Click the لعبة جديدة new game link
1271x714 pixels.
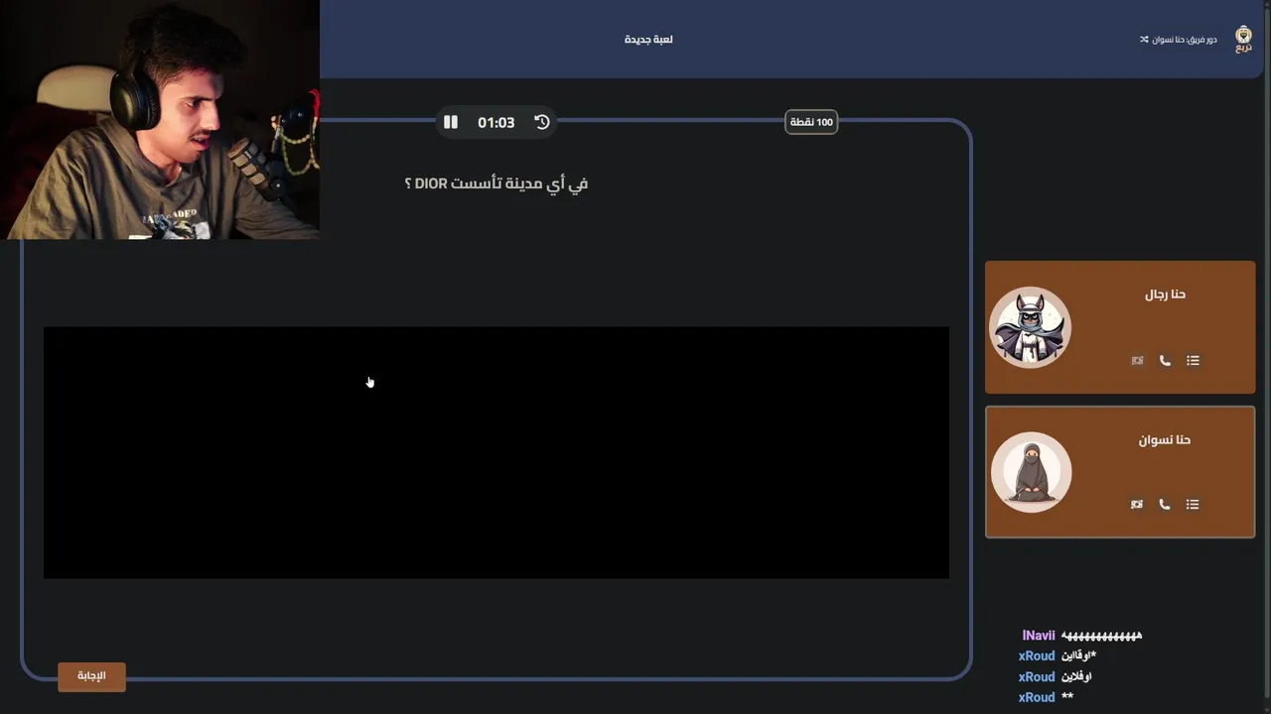click(x=648, y=40)
